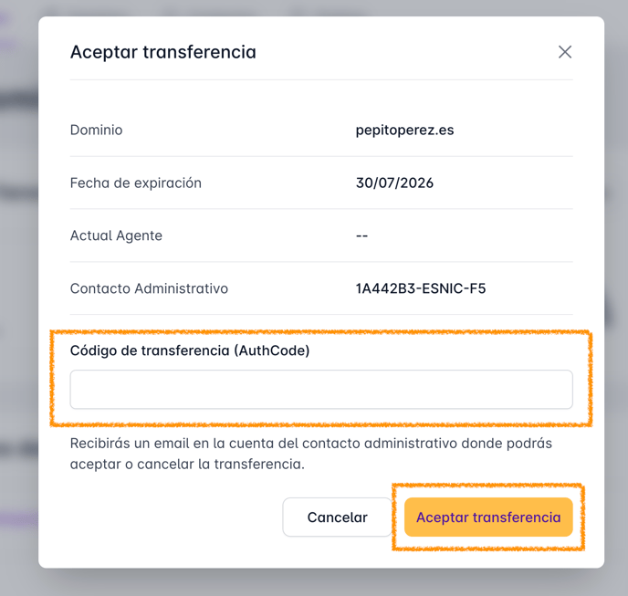Close the Aceptar transferencia dialog with X
This screenshot has width=628, height=596.
click(565, 52)
